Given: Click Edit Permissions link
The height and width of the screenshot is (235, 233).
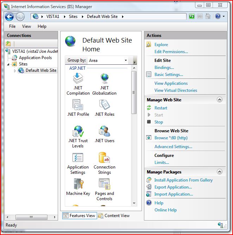Looking at the screenshot, I should 171,52.
